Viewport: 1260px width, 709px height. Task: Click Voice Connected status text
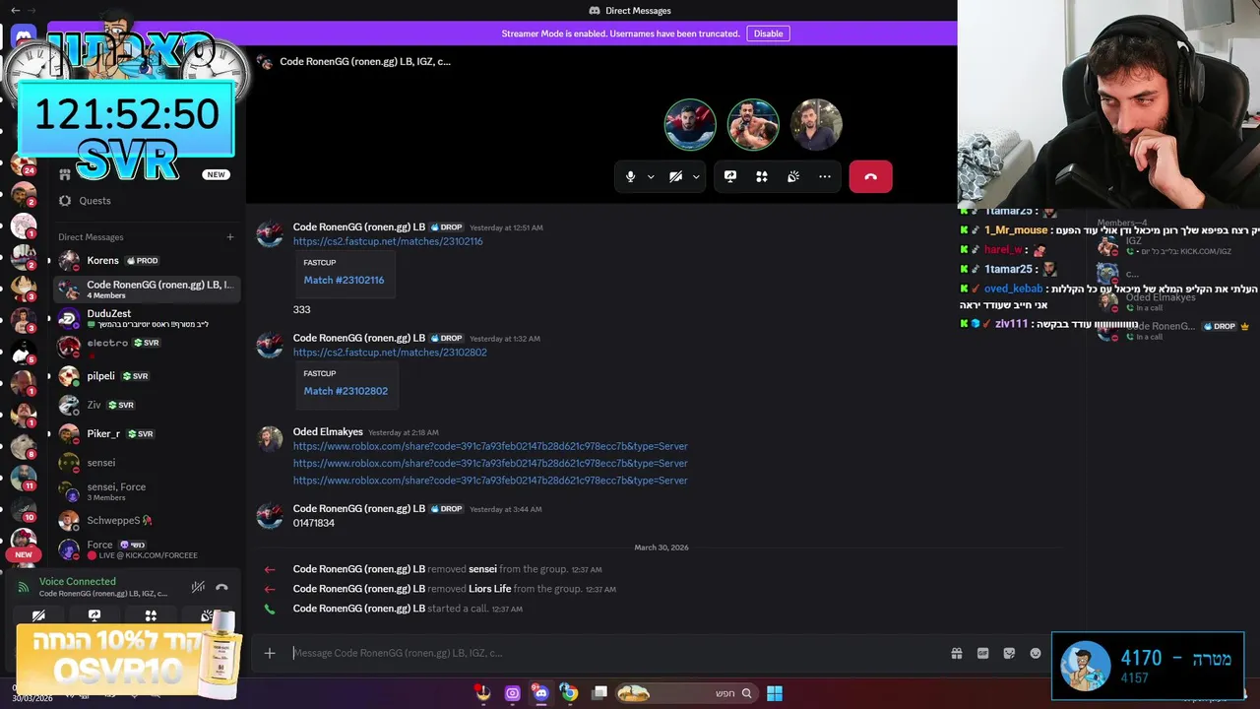pyautogui.click(x=78, y=582)
